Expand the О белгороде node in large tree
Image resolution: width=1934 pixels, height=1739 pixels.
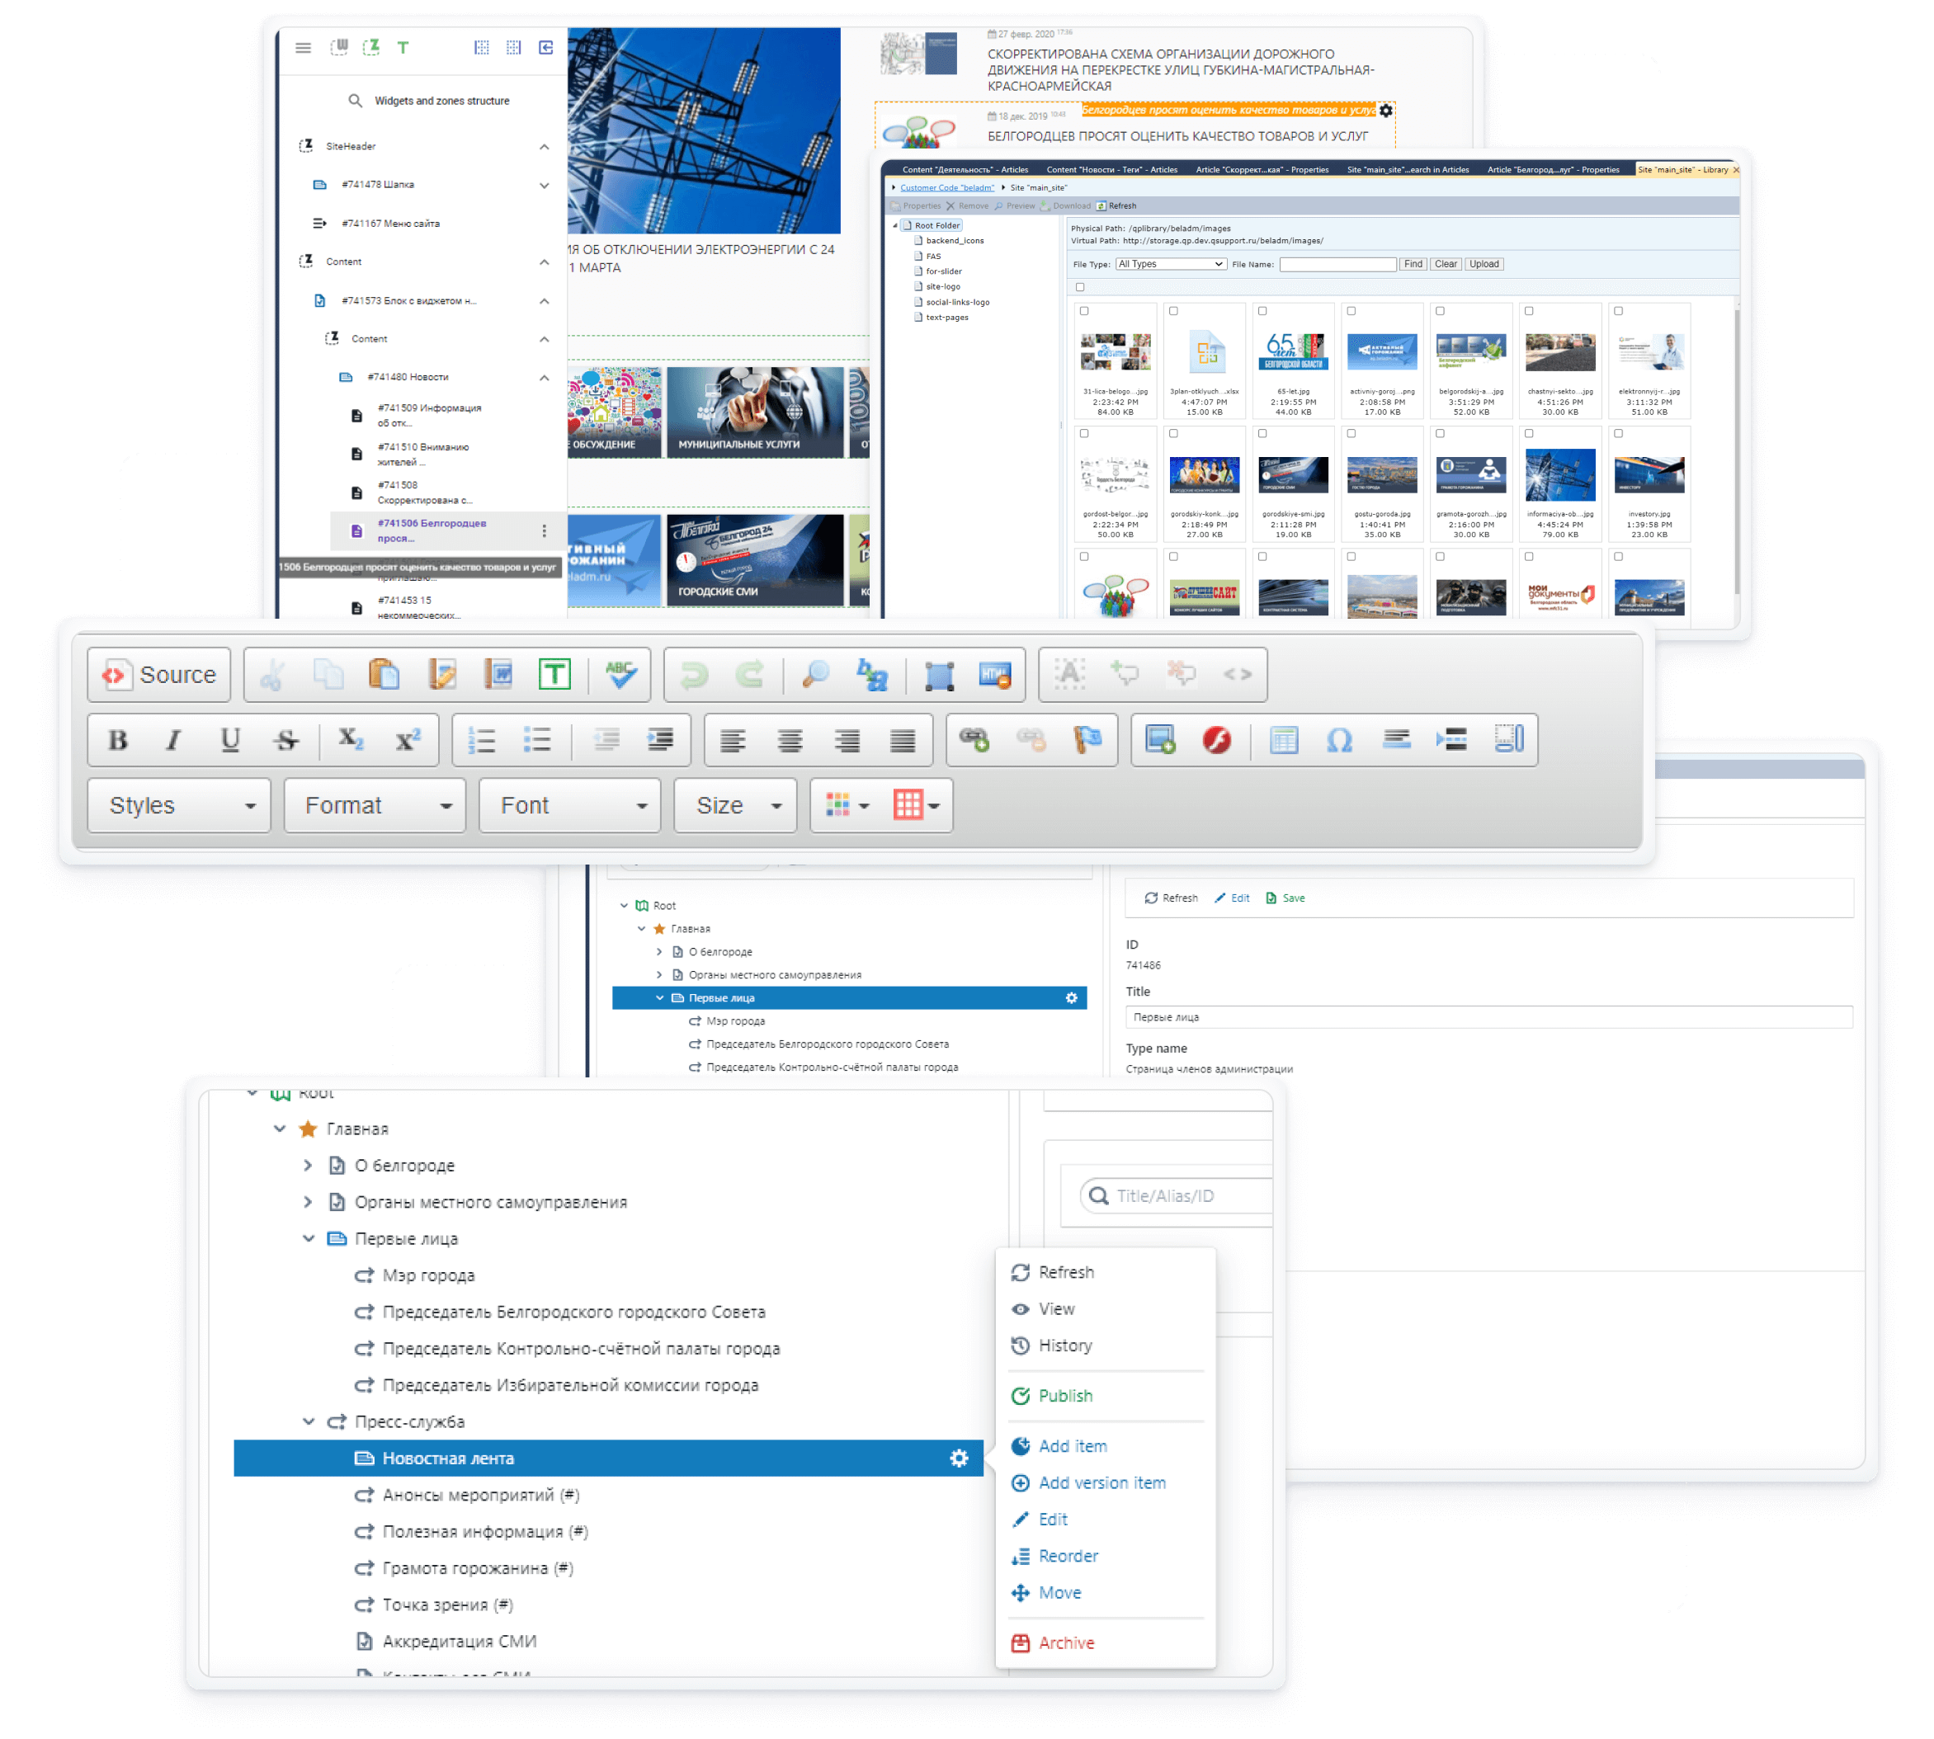[x=308, y=1166]
